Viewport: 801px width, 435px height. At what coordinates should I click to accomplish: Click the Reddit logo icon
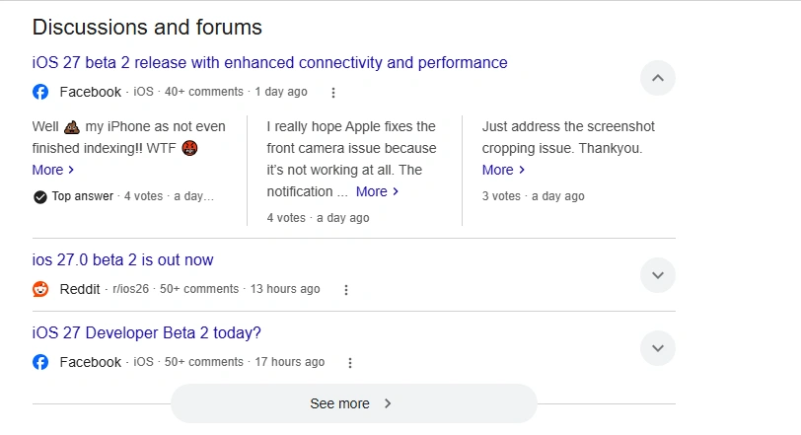[x=40, y=289]
